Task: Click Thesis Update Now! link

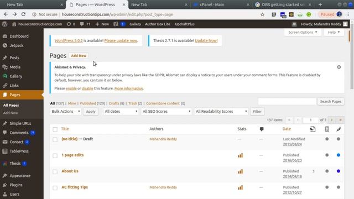Action: point(206,40)
